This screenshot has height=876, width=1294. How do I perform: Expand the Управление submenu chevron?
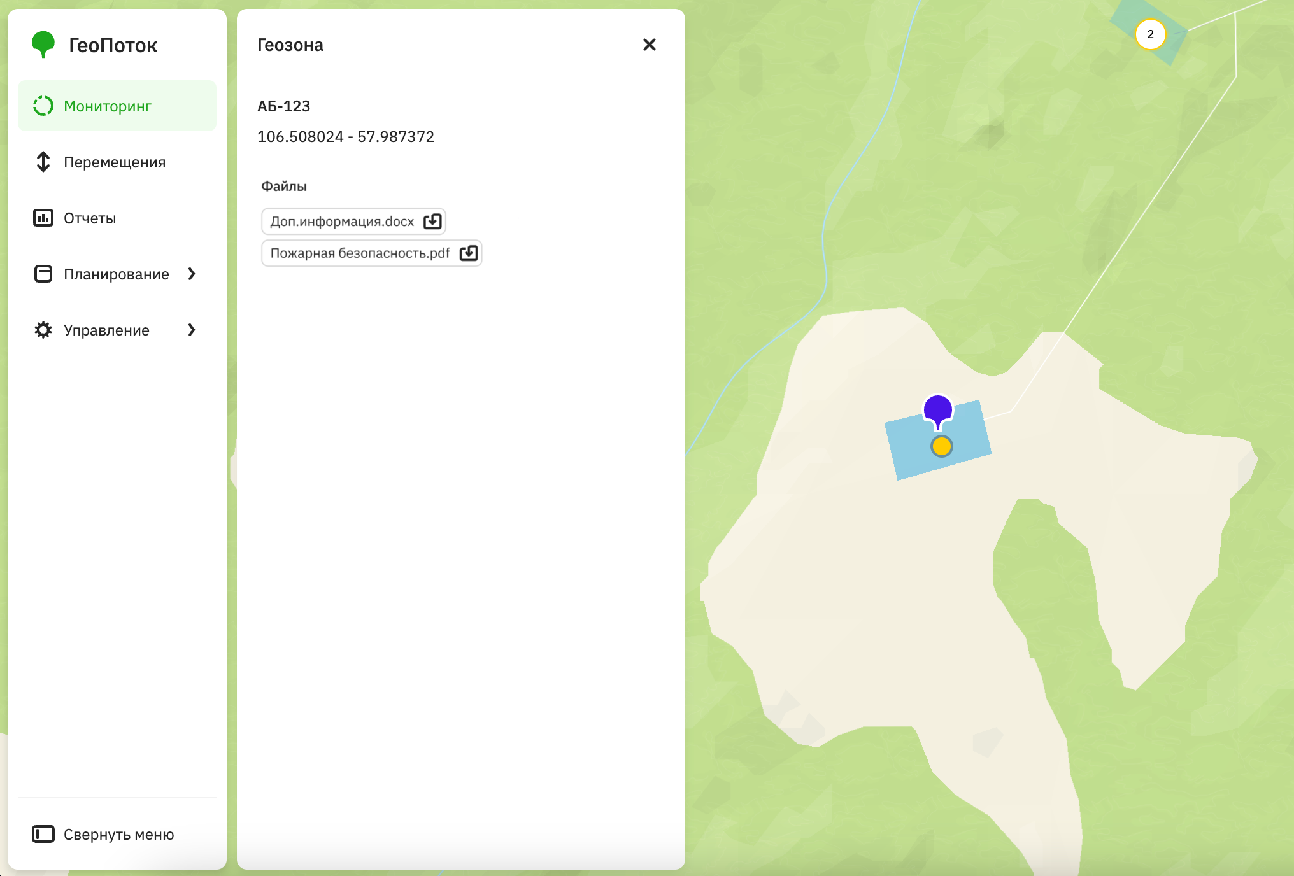192,330
